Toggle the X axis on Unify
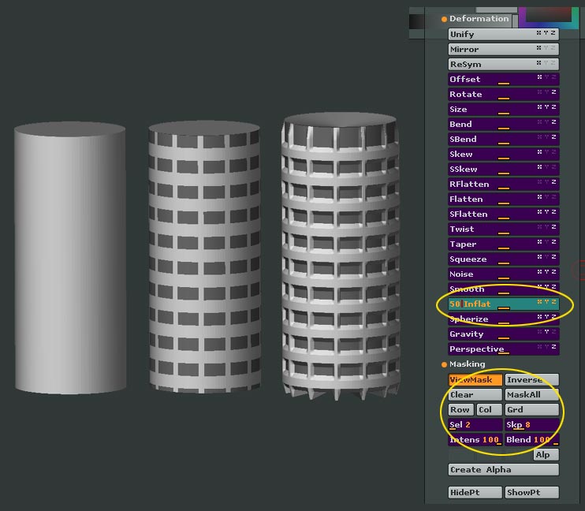The width and height of the screenshot is (585, 511). pyautogui.click(x=538, y=33)
